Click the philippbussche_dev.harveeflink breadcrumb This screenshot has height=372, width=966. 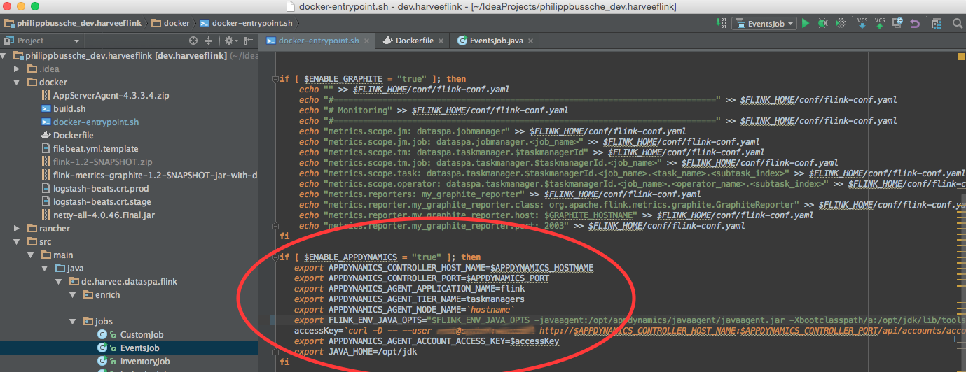point(74,23)
